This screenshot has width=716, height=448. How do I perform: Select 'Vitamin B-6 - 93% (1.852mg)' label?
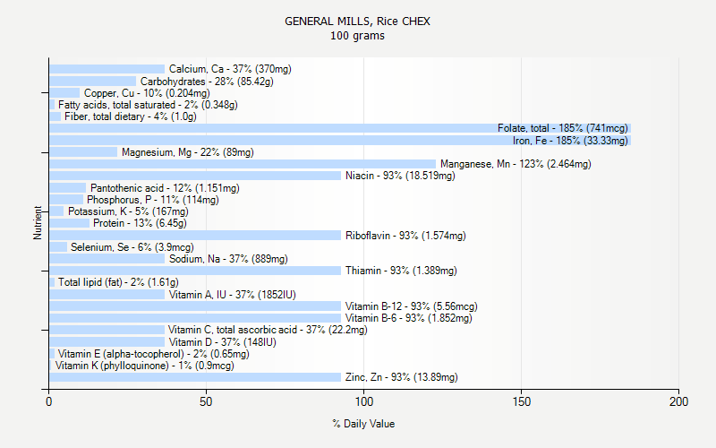pyautogui.click(x=409, y=318)
